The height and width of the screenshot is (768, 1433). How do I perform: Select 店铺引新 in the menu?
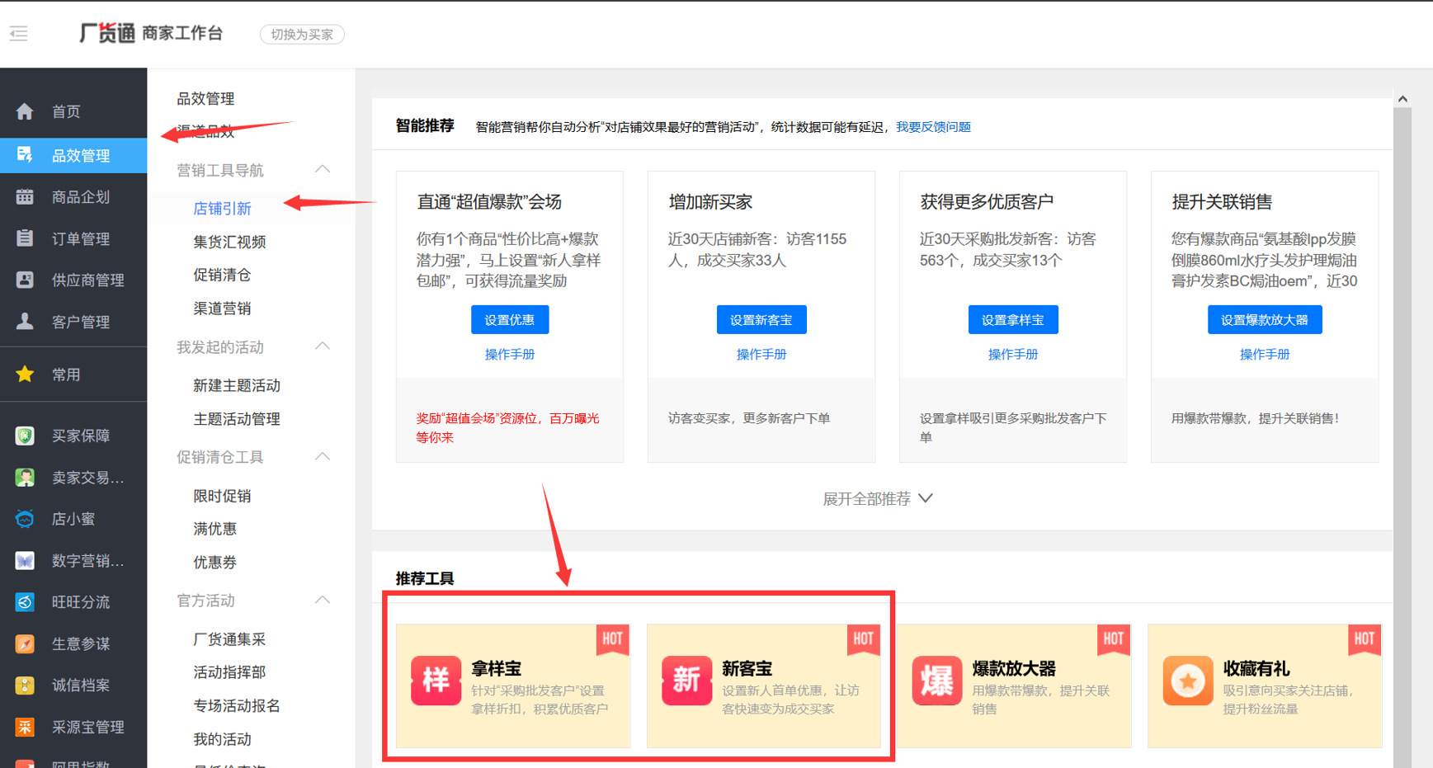[224, 208]
